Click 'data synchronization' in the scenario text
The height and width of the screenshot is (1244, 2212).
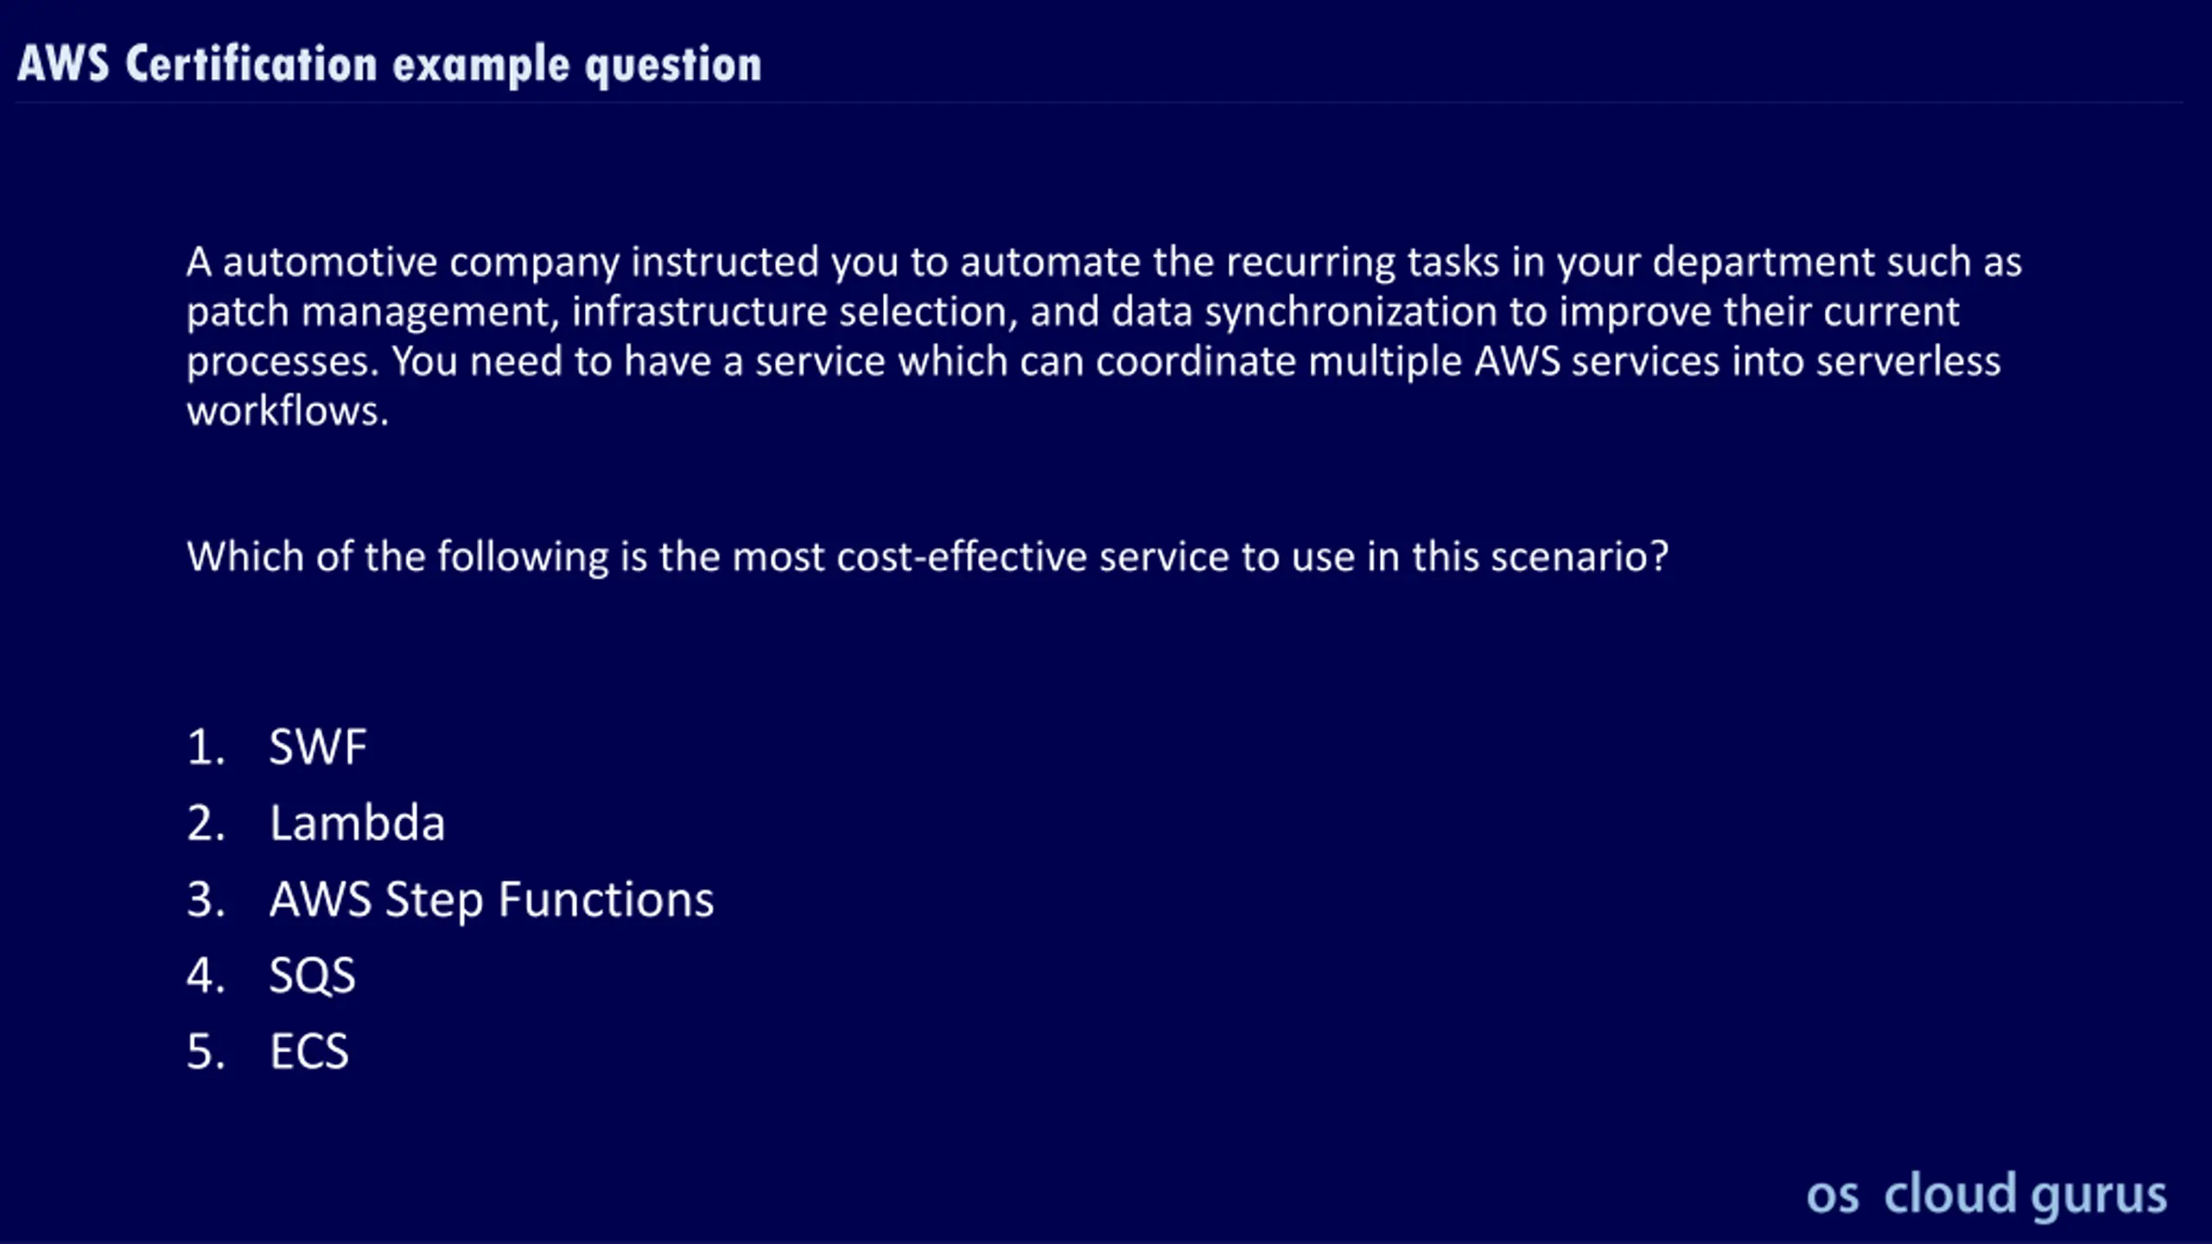pos(1304,313)
